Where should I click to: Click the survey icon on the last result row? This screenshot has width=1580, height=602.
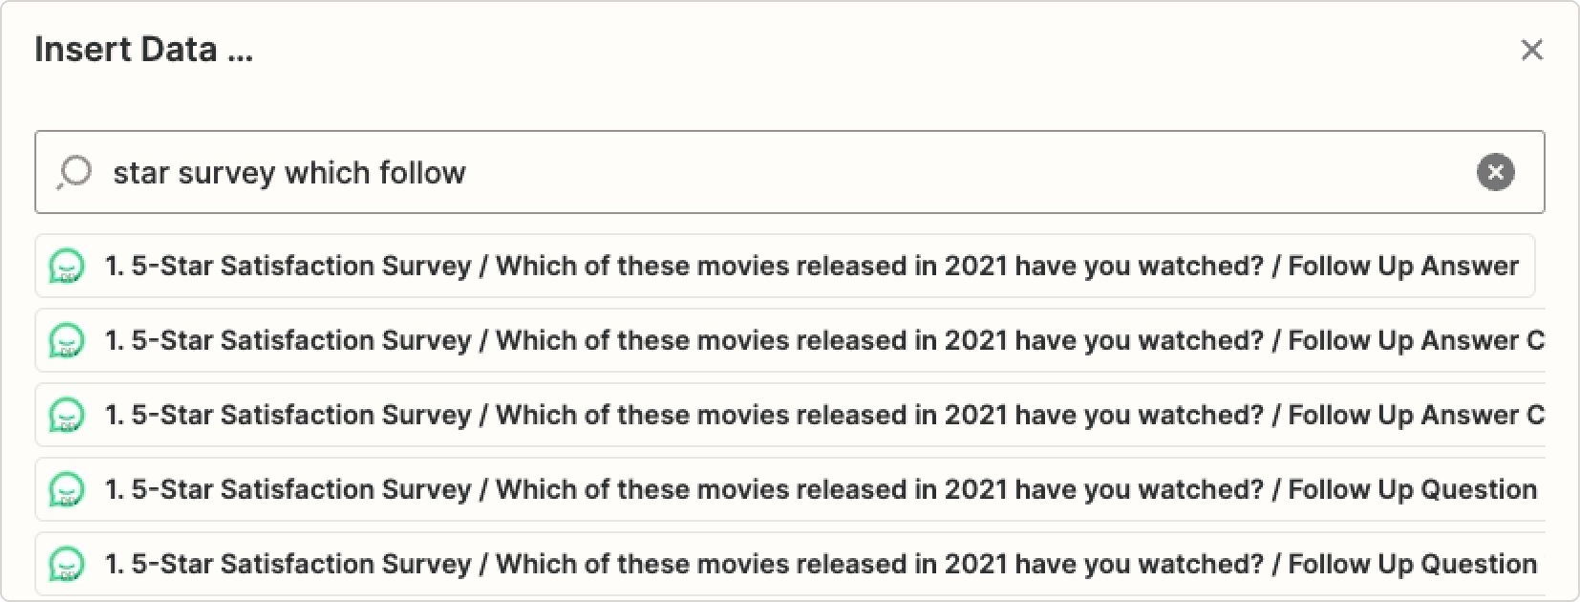coord(67,565)
